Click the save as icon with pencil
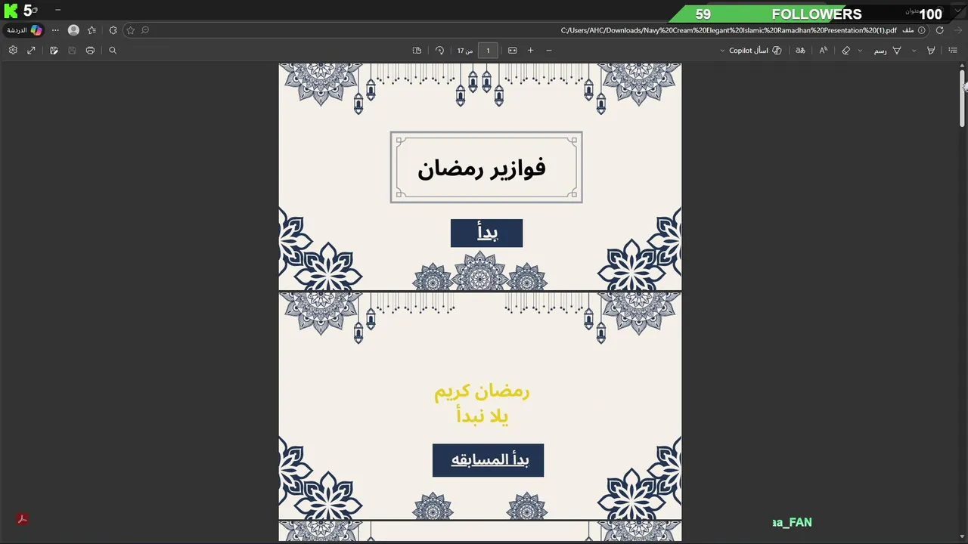Viewport: 968px width, 544px height. (54, 50)
